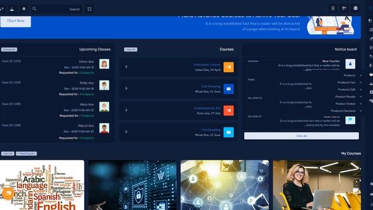Click the 3 Subjects link for Johen doe
This screenshot has width=373, height=210.
click(x=87, y=72)
